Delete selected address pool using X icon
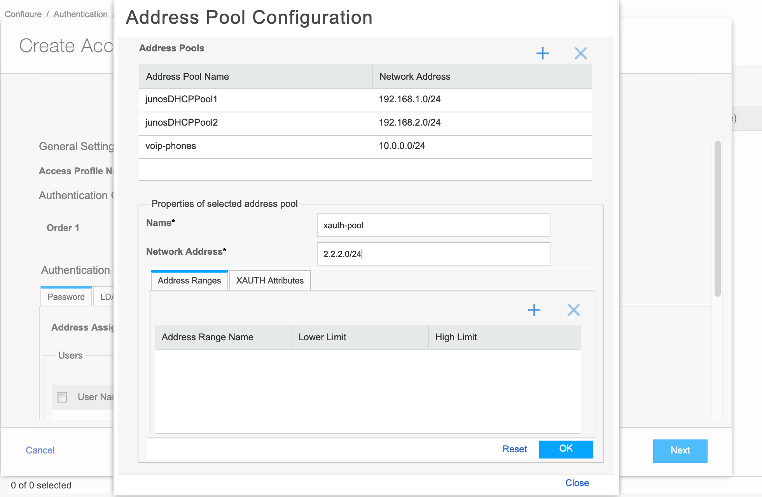The image size is (762, 497). [580, 53]
